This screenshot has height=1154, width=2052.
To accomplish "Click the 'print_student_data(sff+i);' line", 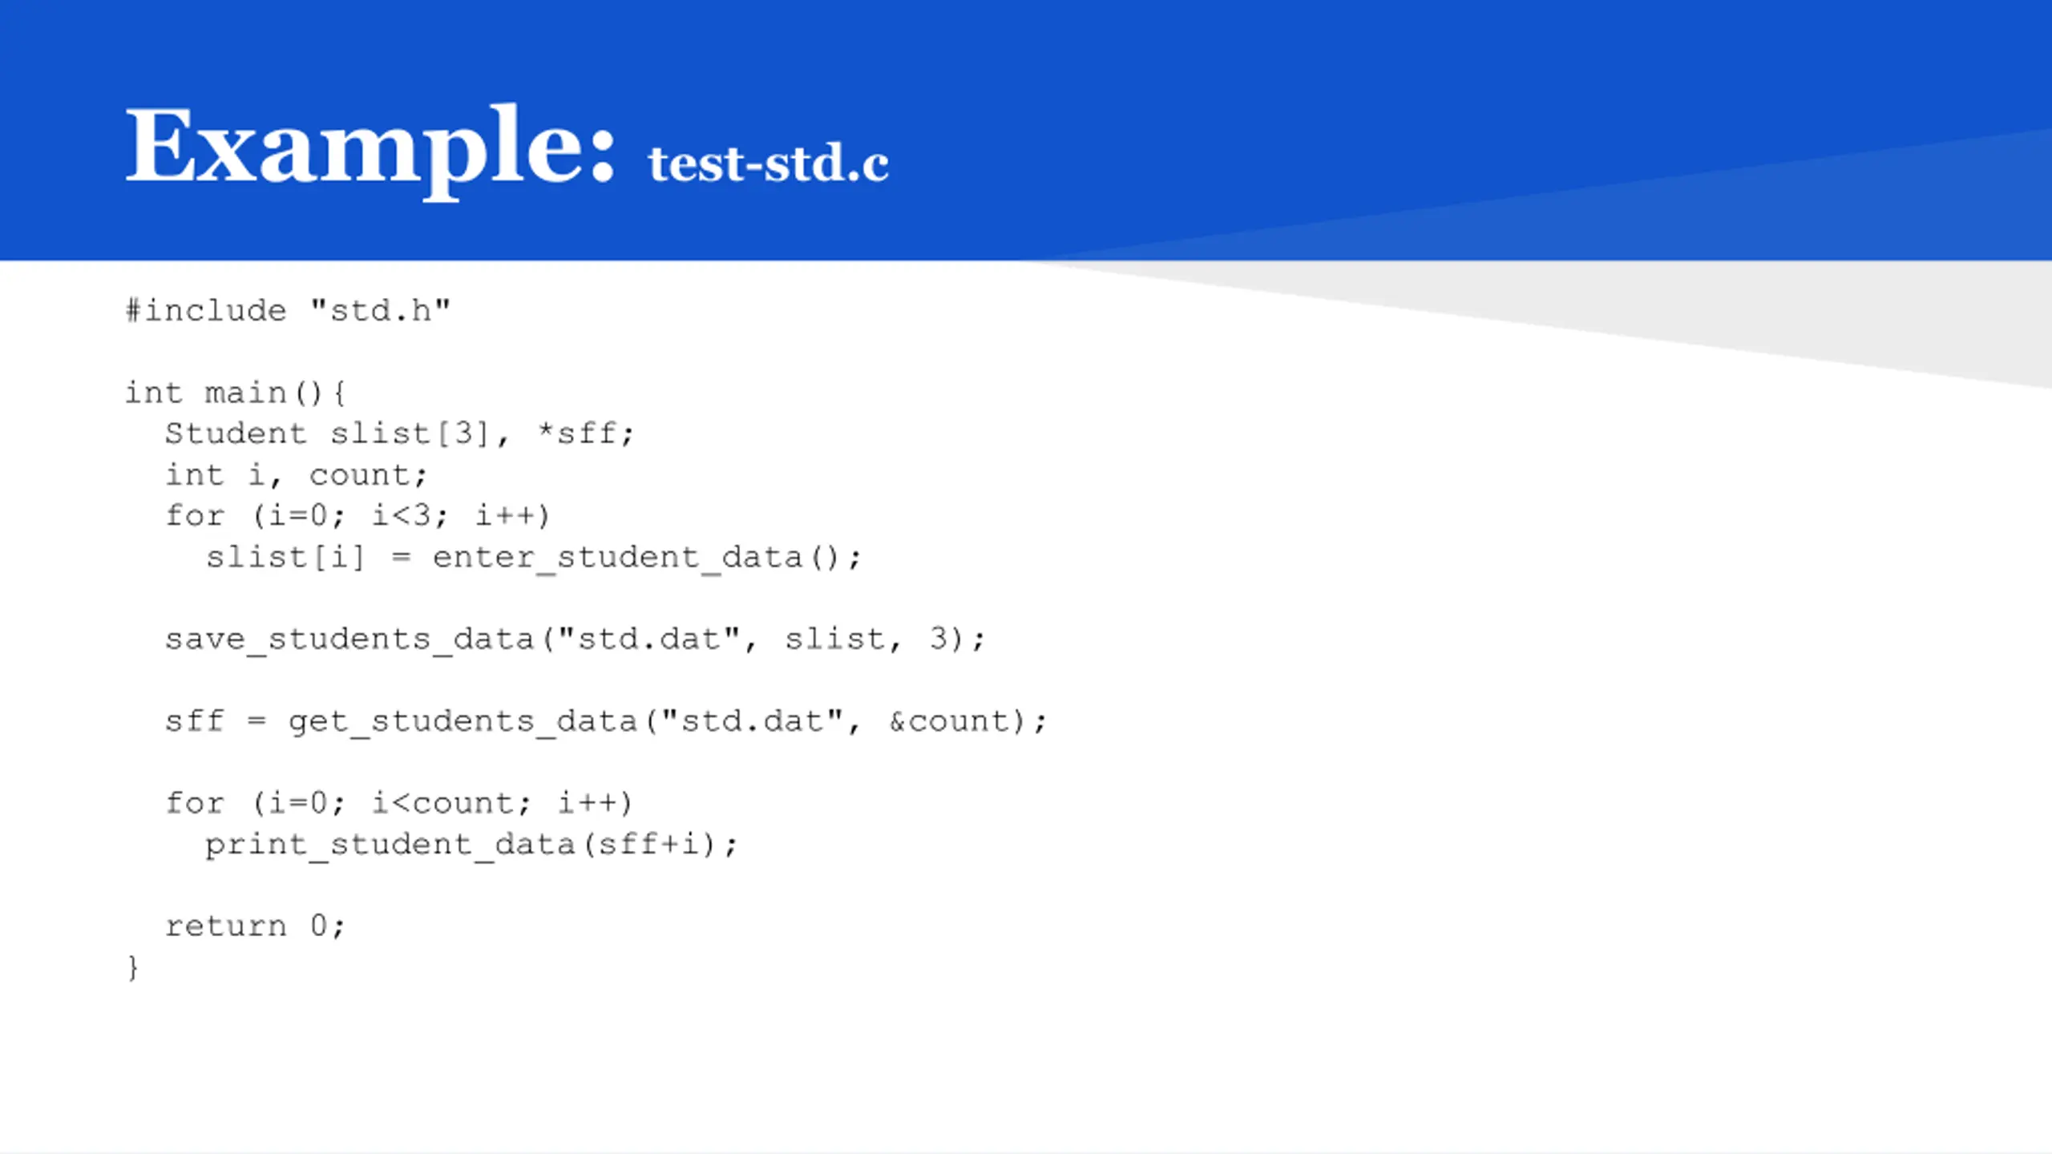I will pos(471,845).
